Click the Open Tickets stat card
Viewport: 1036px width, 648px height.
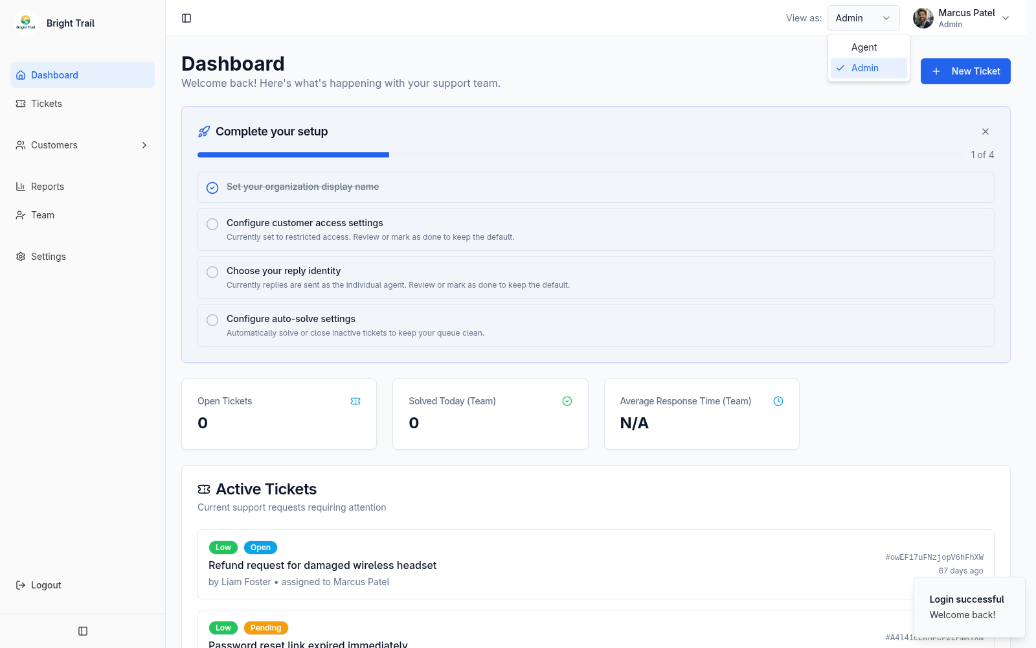click(x=279, y=414)
